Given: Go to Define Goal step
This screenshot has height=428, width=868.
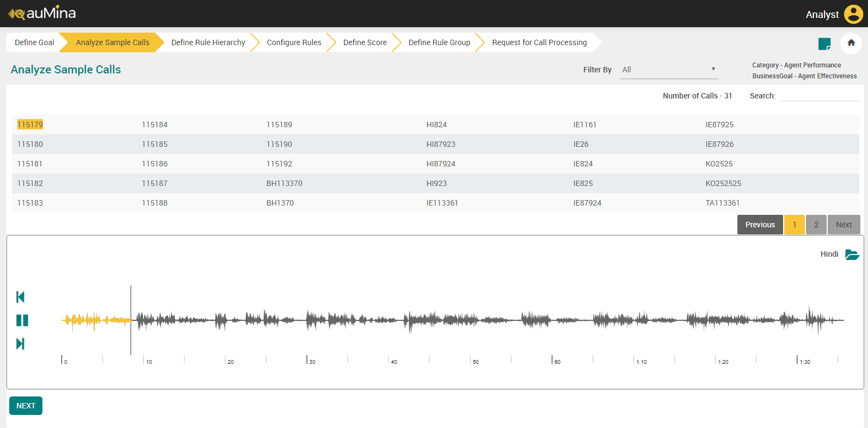Looking at the screenshot, I should (x=34, y=42).
